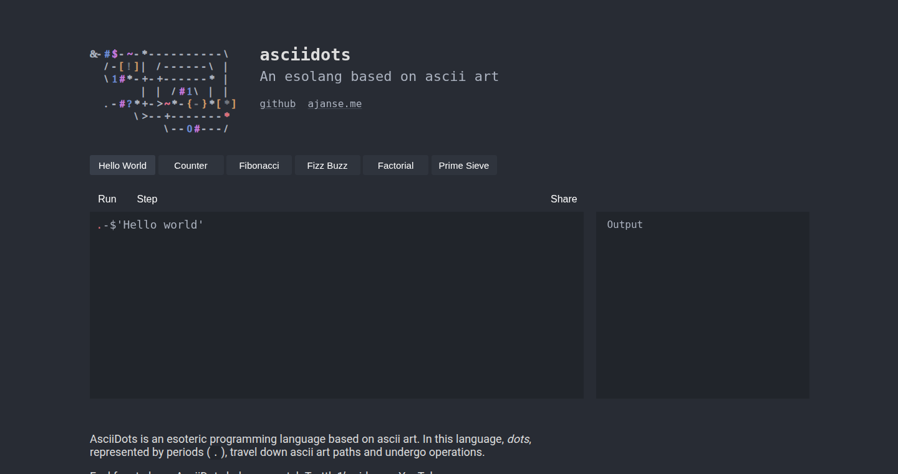Viewport: 898px width, 474px height.
Task: Load the Fibonacci example
Action: 259,165
